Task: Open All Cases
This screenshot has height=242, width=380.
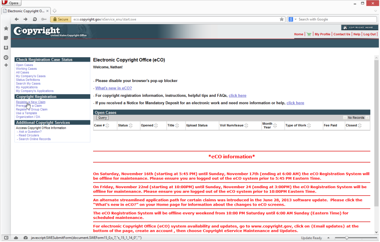Action: coord(23,72)
